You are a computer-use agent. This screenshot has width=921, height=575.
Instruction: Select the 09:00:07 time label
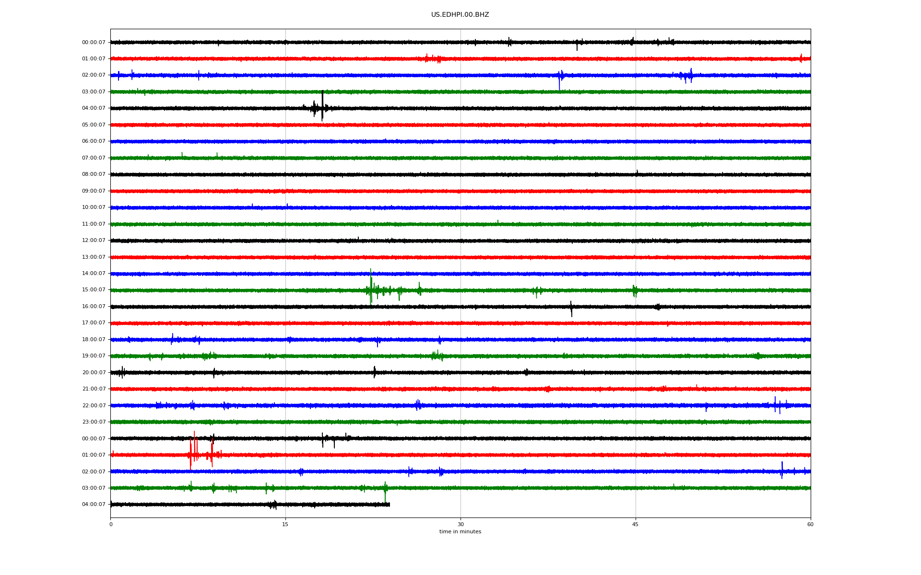pos(94,191)
